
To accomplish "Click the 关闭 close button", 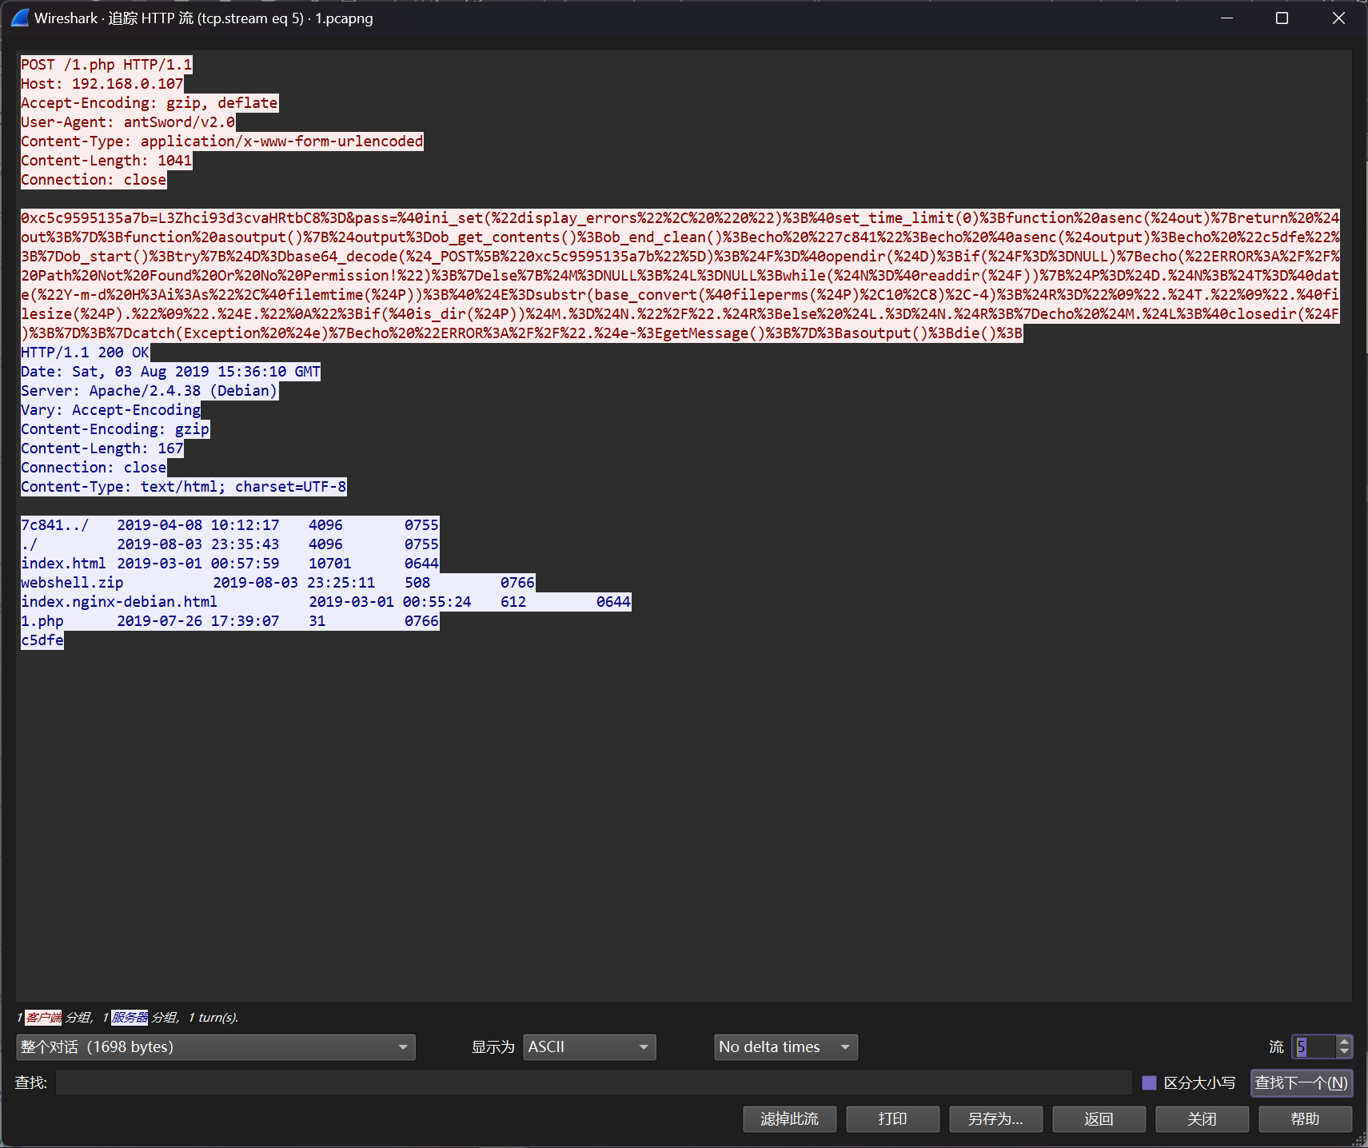I will click(x=1202, y=1119).
